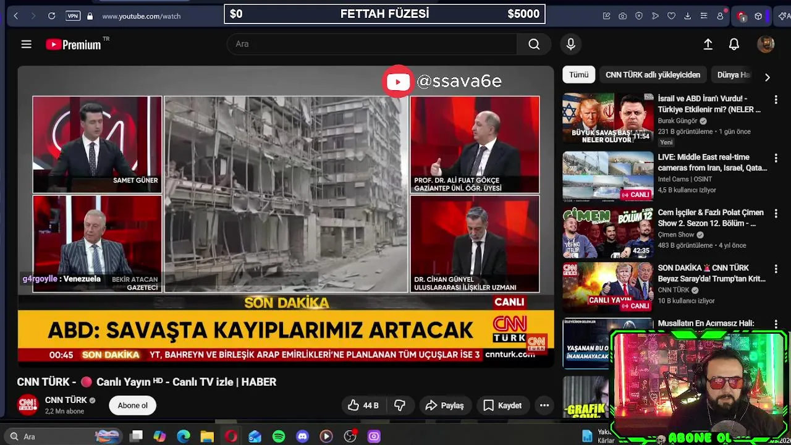Select the Tümü filter chip

coord(579,75)
